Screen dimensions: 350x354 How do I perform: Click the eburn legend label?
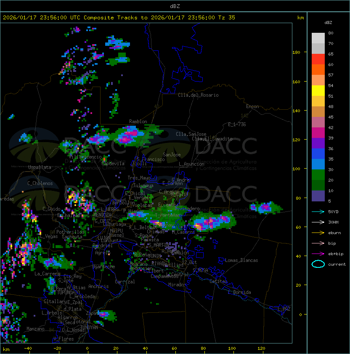click(x=334, y=233)
